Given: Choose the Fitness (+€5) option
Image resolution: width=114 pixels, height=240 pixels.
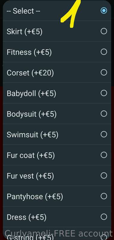Looking at the screenshot, I should click(x=57, y=52).
